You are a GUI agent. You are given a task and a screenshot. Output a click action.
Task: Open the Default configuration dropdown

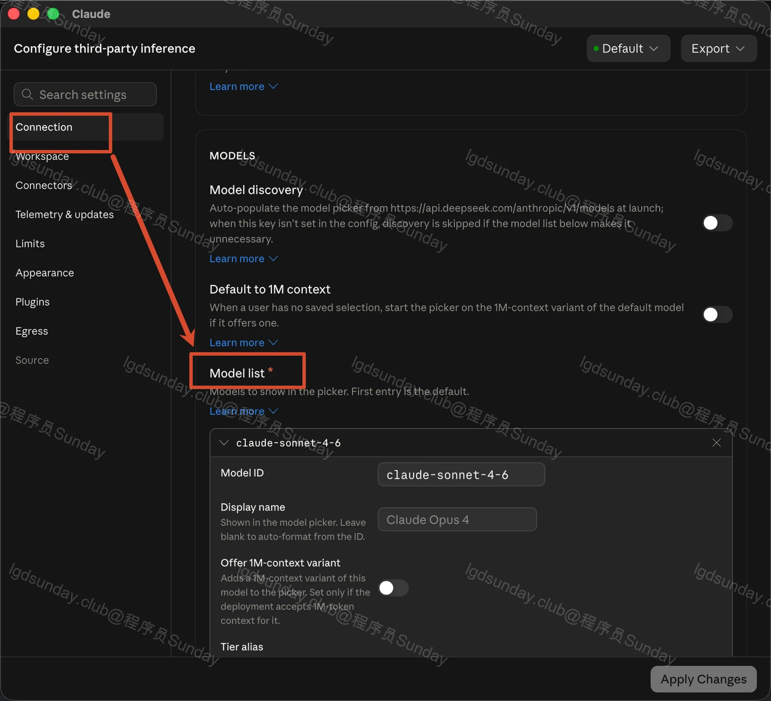pyautogui.click(x=628, y=48)
